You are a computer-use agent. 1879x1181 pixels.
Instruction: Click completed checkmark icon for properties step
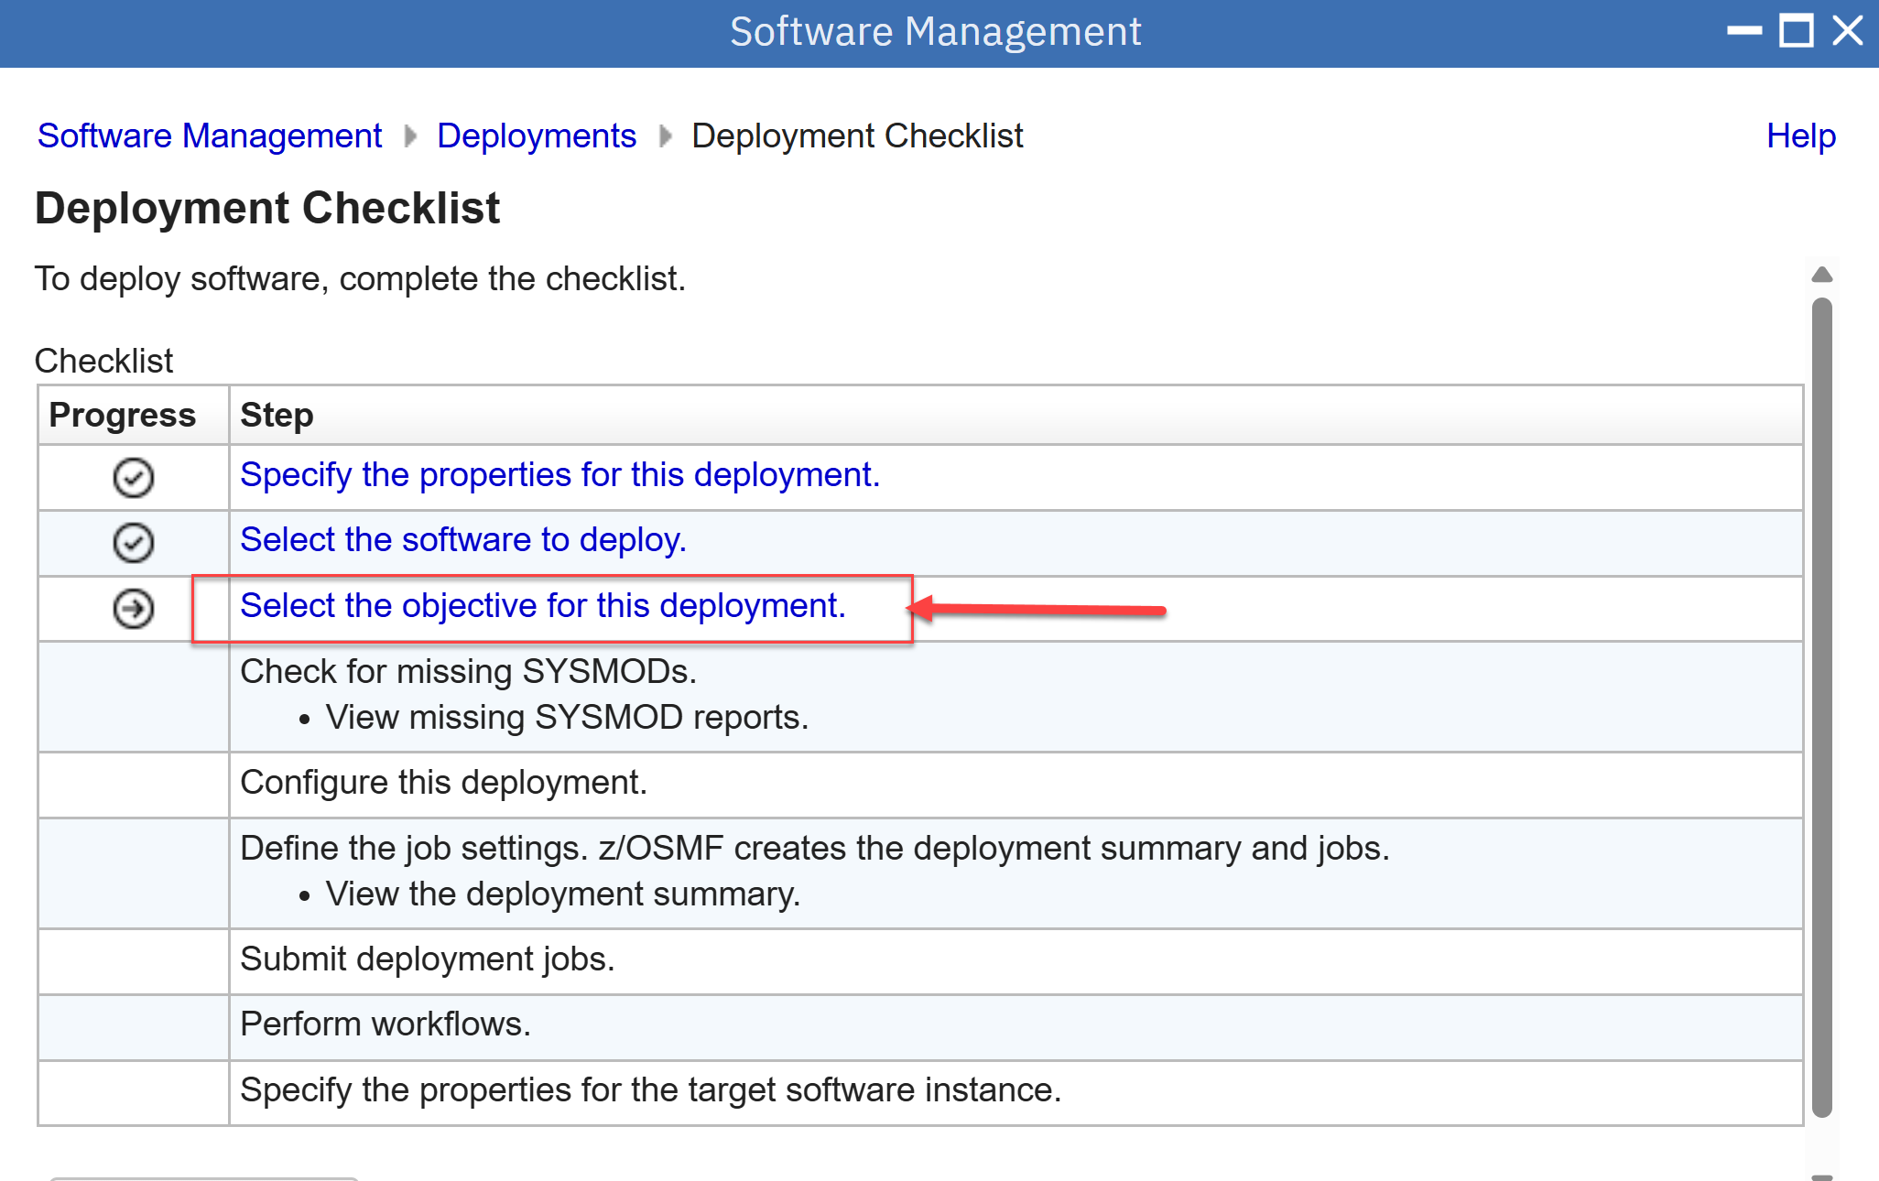133,477
